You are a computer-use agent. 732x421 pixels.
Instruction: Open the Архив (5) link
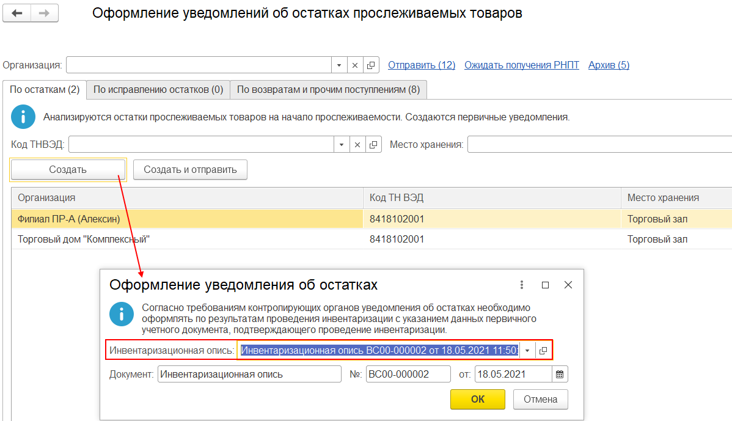point(609,65)
